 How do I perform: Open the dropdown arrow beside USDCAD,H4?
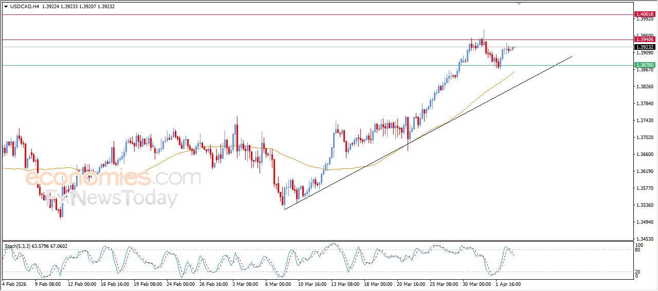[6, 7]
